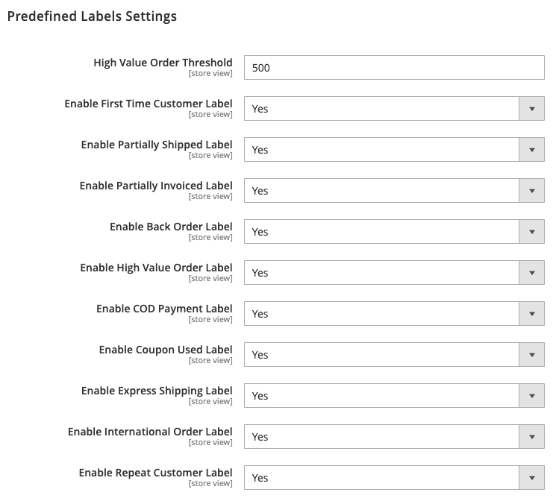Click arrow icon for High Value Order Label
Screen dimensions: 556x504
click(x=531, y=272)
